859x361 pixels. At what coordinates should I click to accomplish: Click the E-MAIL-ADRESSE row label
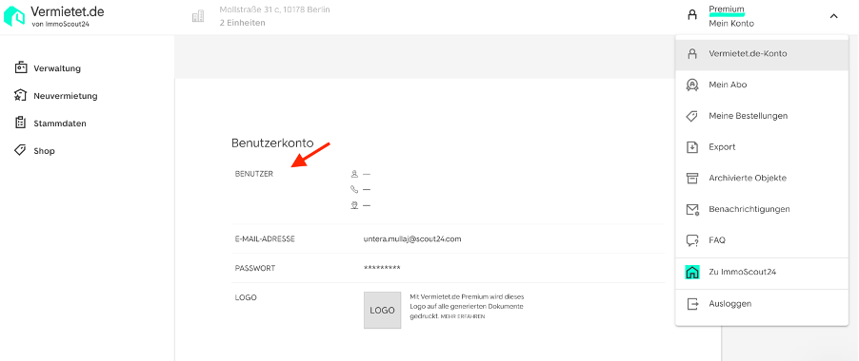coord(265,239)
